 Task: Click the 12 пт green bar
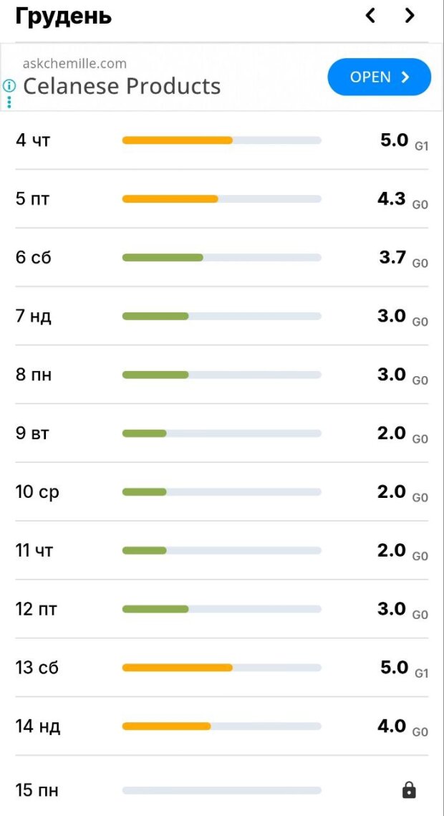[155, 609]
